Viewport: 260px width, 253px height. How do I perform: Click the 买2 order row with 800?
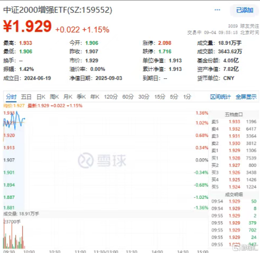click(234, 165)
